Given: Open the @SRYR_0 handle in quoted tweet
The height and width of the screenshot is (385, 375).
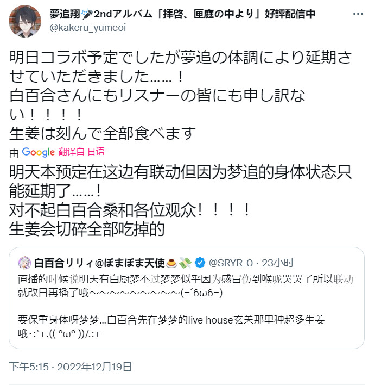Looking at the screenshot, I should pos(231,263).
